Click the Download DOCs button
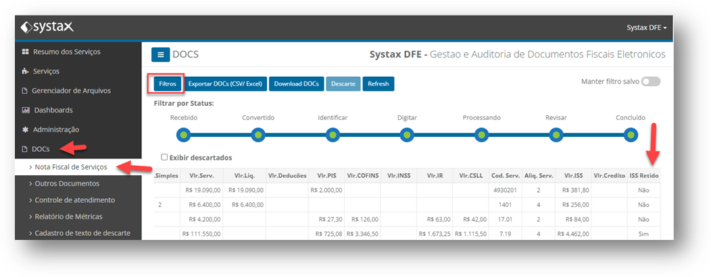The image size is (711, 277). (x=297, y=84)
